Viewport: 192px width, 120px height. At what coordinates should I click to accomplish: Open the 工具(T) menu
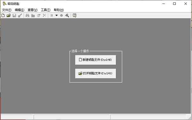click(x=45, y=10)
